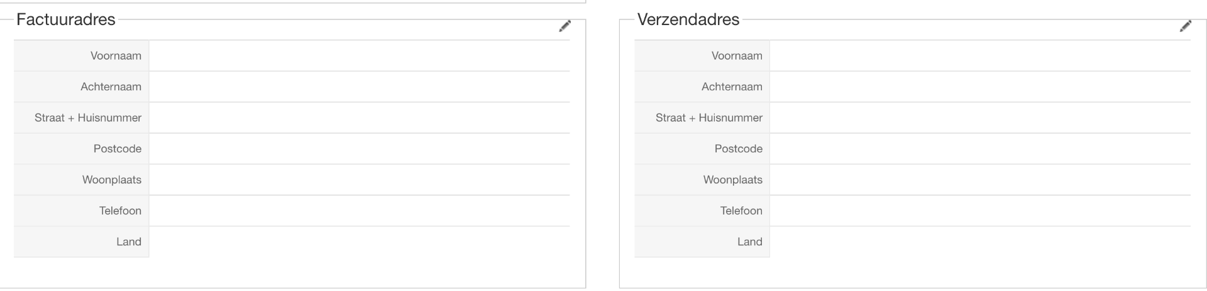Select the Telefoon value field under Factuuradres
The height and width of the screenshot is (291, 1207).
(x=359, y=211)
